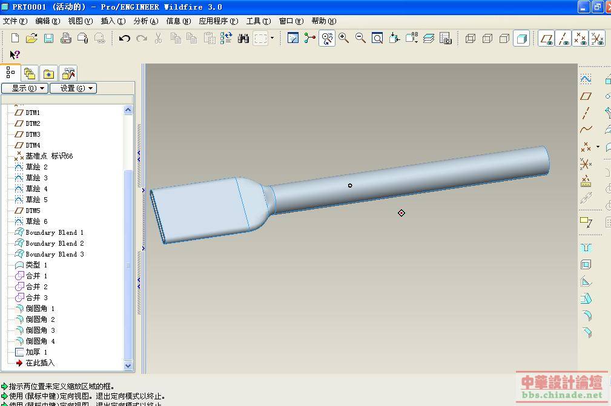
Task: Click the Cut scissors icon
Action: [158, 38]
